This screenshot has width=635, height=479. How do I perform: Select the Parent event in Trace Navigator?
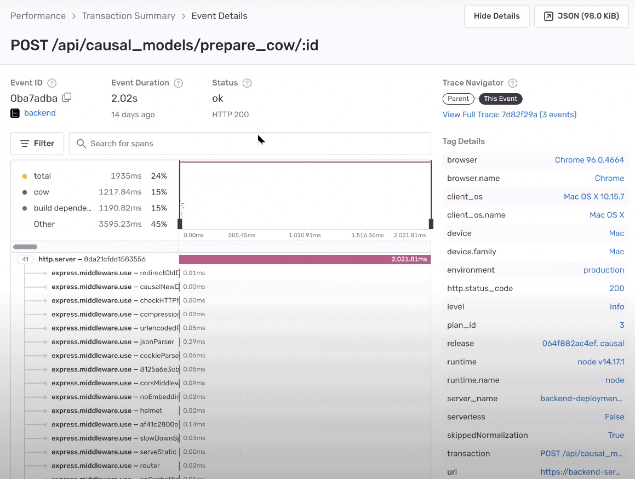(458, 99)
